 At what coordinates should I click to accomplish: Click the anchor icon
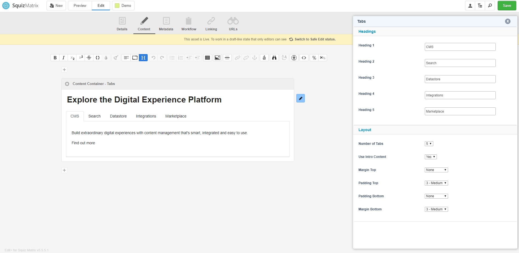click(x=254, y=58)
